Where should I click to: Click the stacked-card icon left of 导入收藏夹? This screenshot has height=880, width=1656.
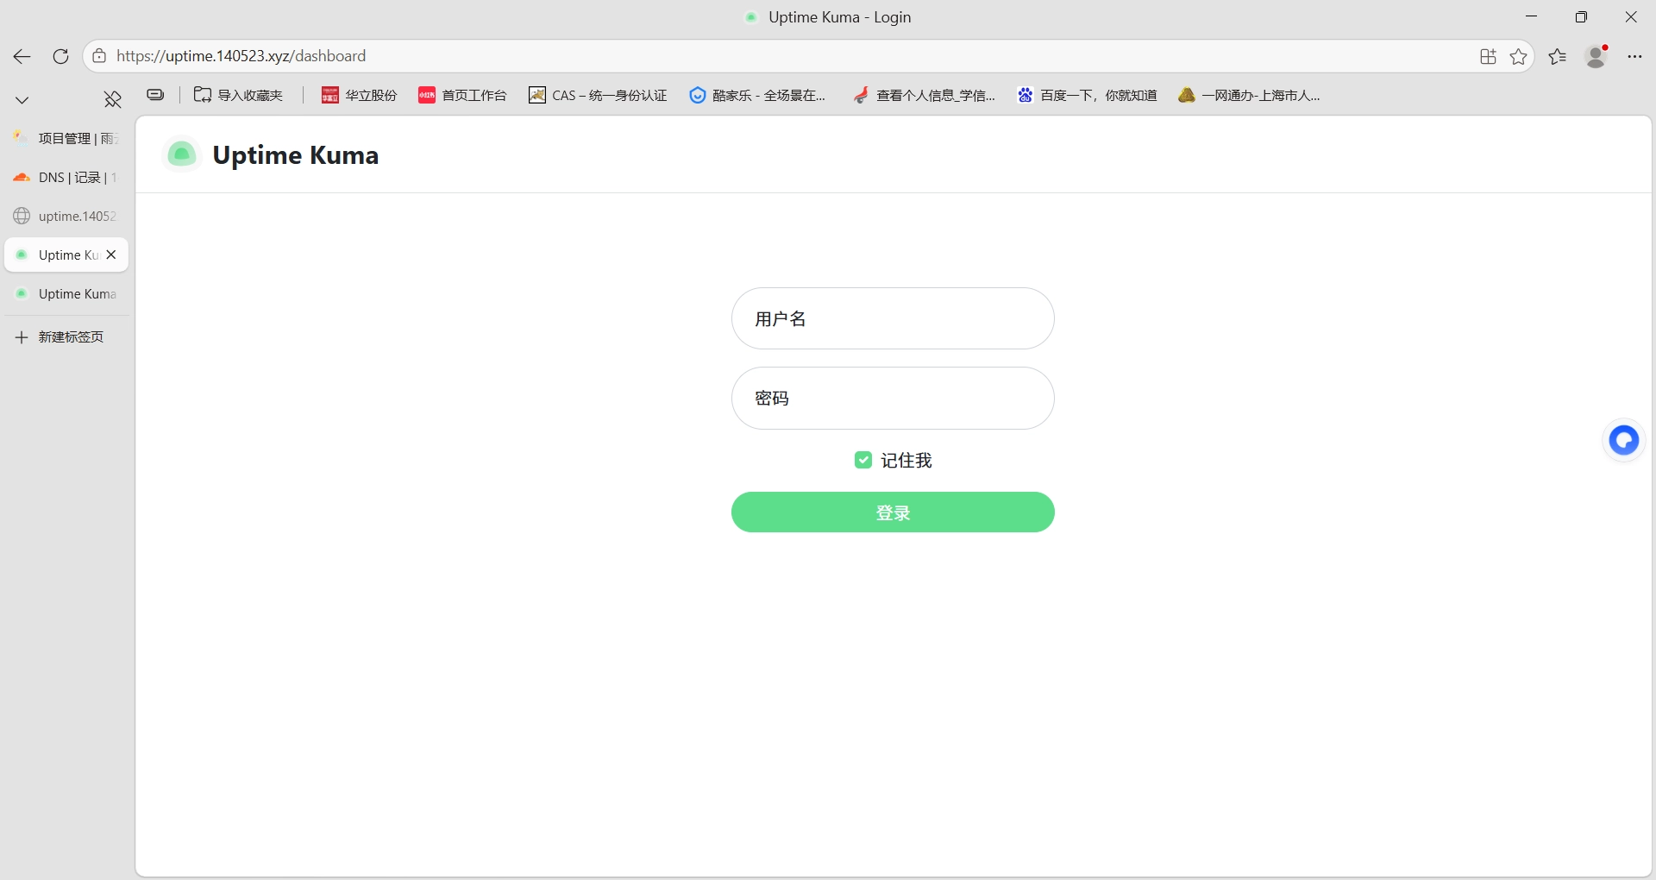click(155, 95)
